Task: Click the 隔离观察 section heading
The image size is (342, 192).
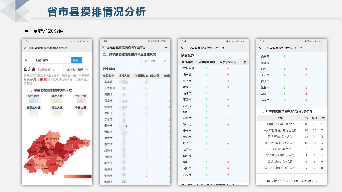Action: 187,55
